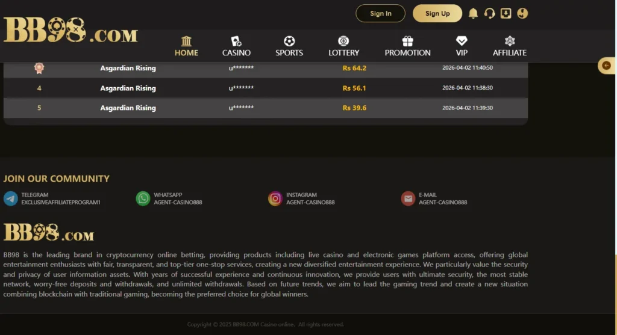The image size is (617, 335).
Task: Open the CASINO menu item
Action: tap(236, 46)
